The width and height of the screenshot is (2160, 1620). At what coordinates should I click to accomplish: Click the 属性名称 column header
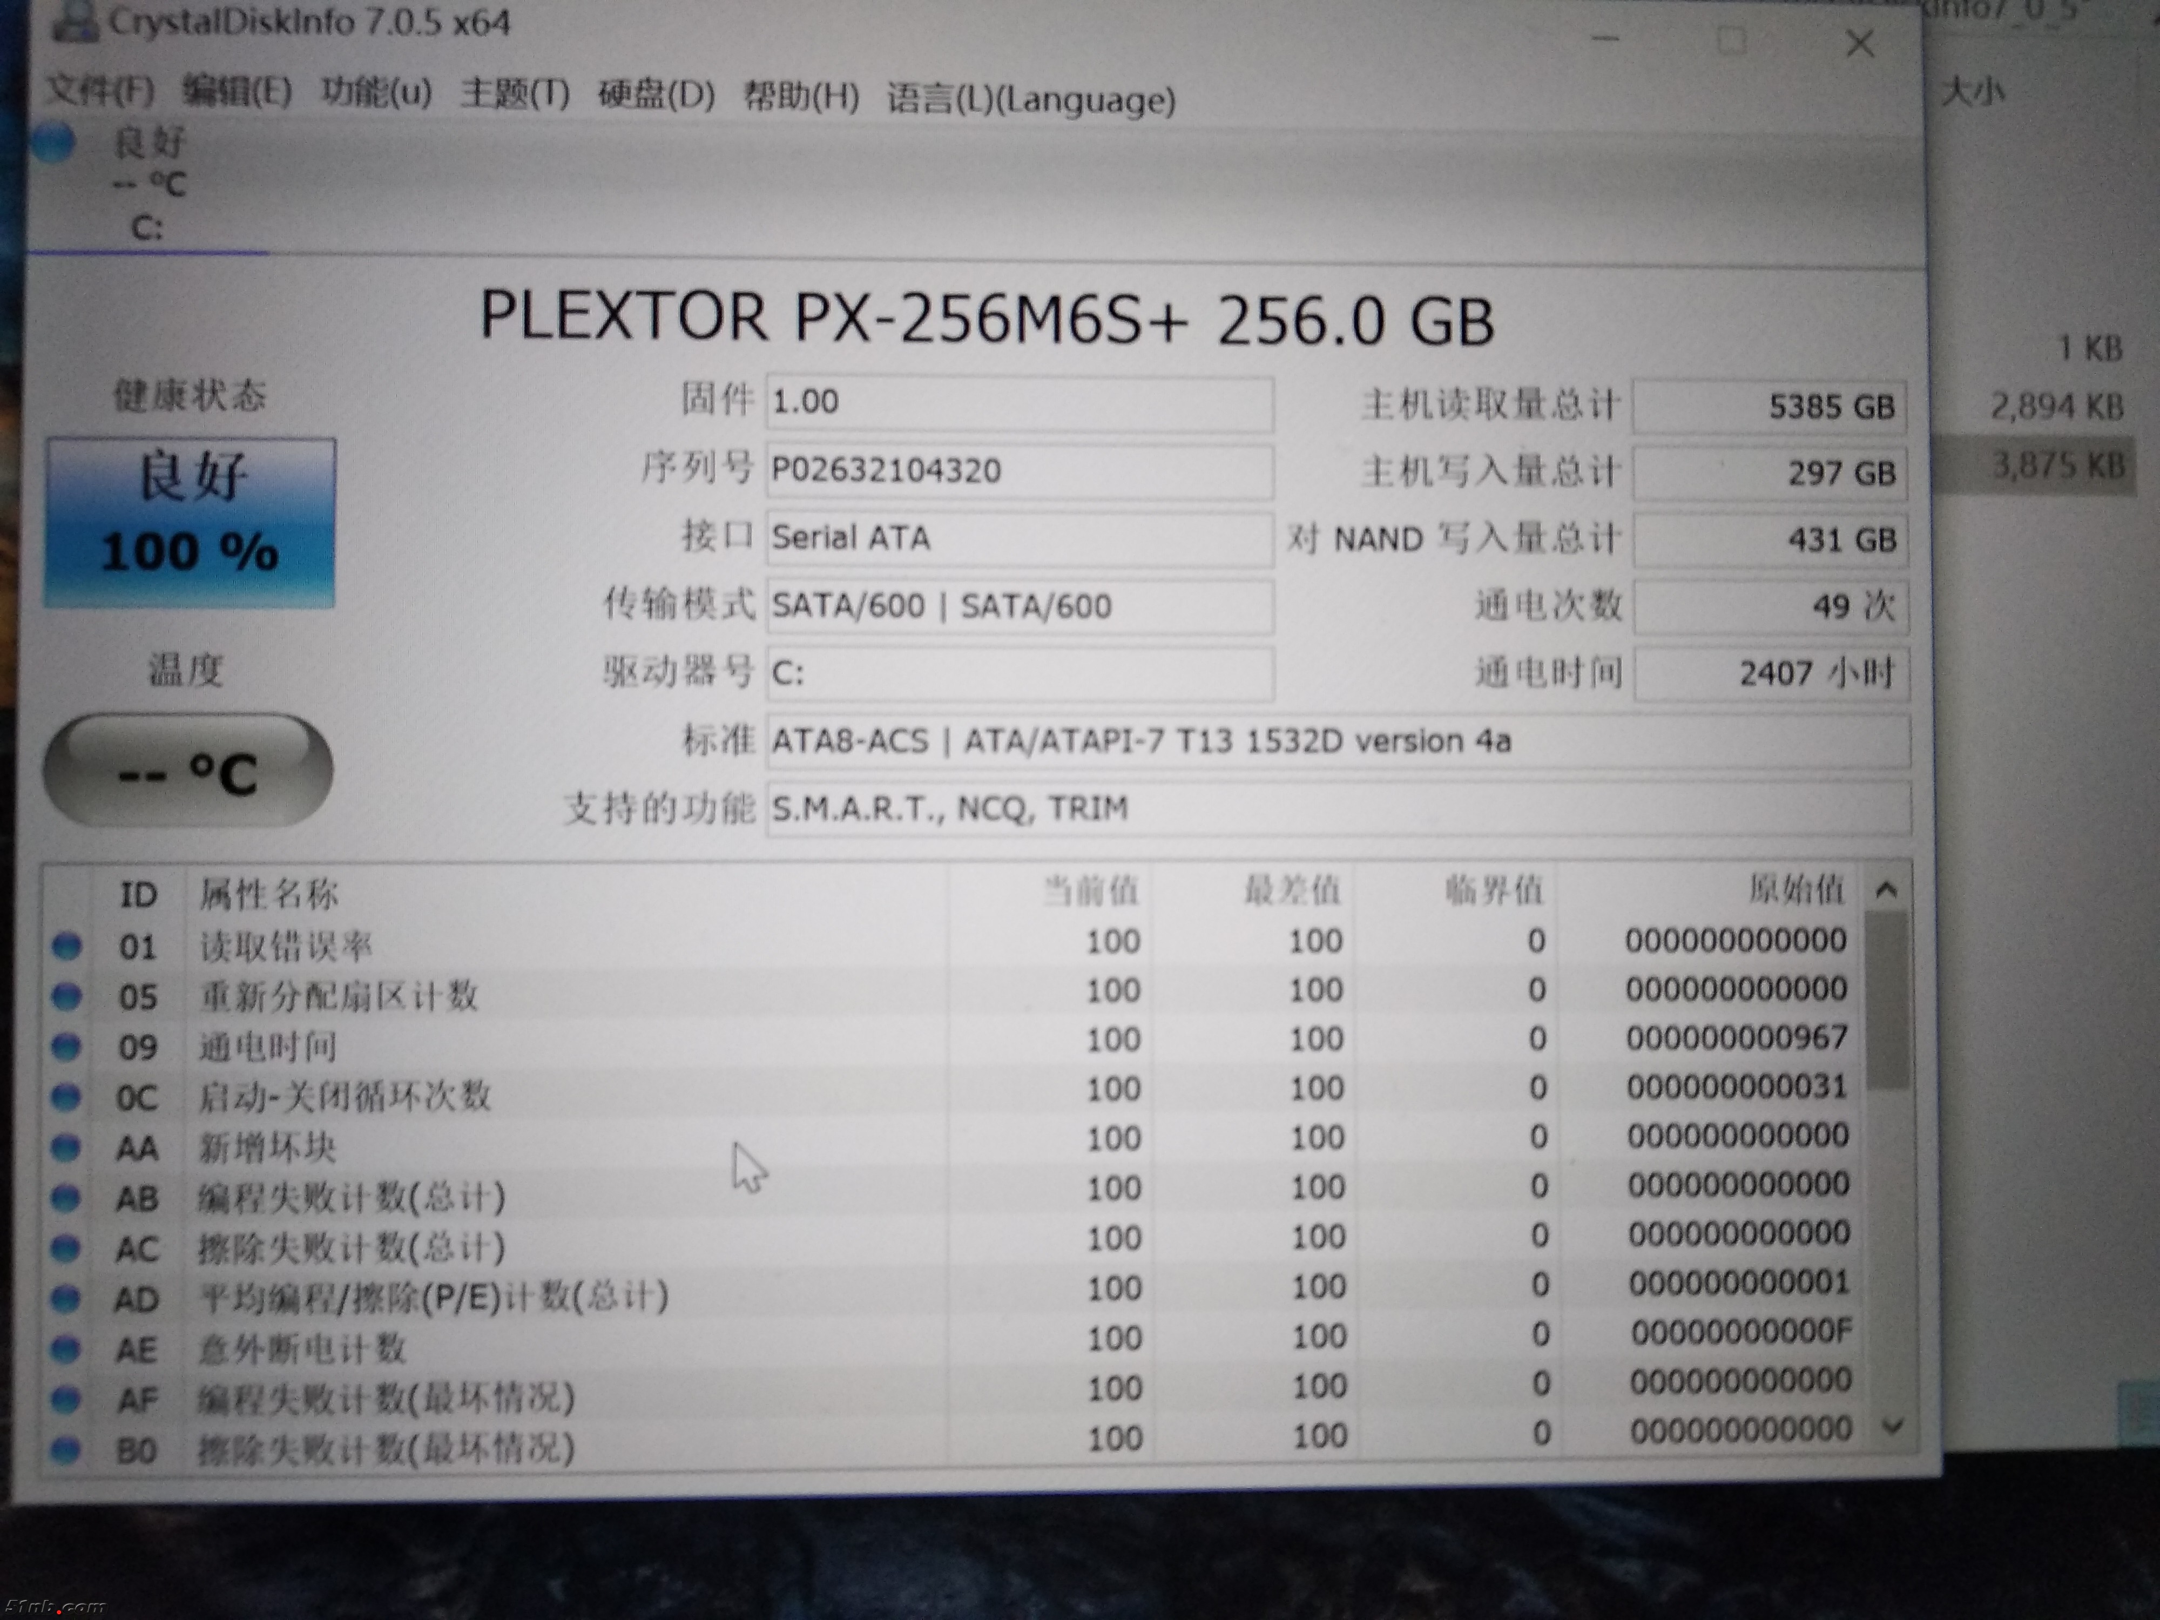click(x=268, y=894)
